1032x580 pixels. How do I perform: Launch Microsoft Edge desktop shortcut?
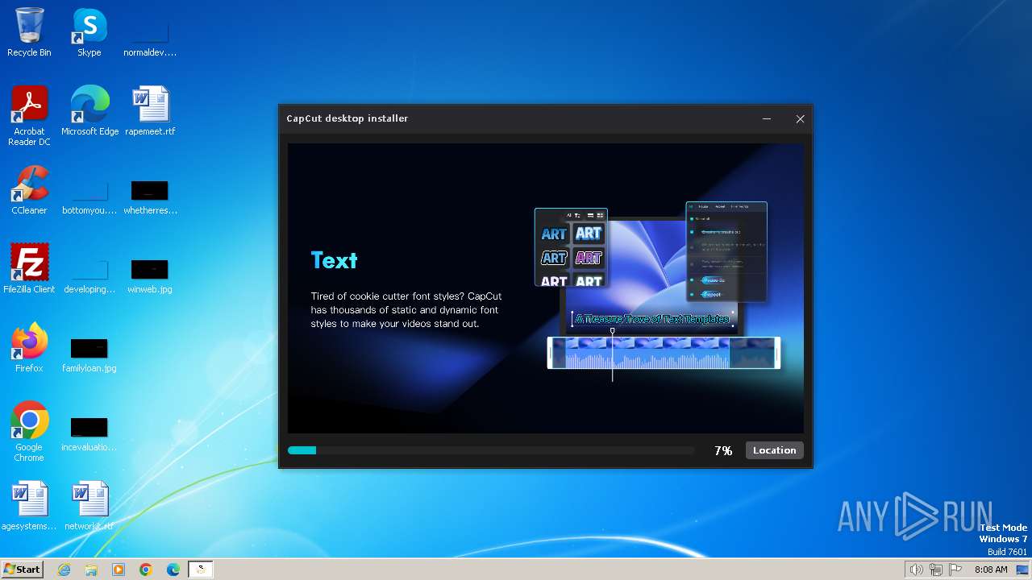(89, 111)
